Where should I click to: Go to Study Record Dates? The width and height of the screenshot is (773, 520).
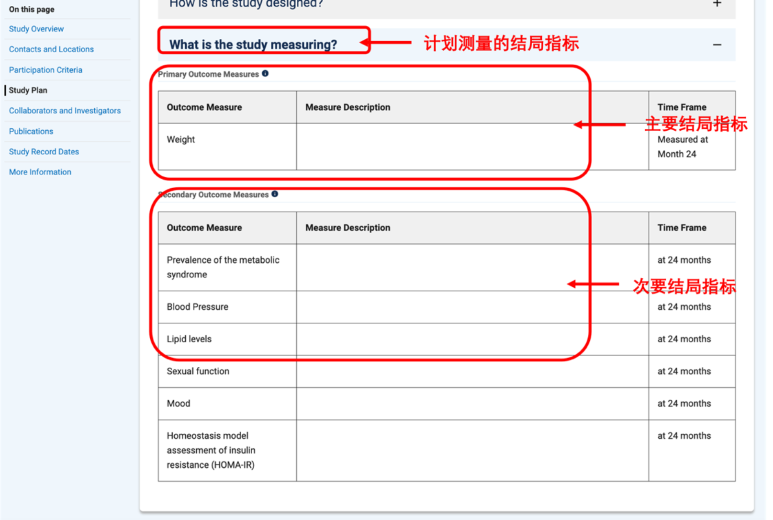(x=44, y=152)
